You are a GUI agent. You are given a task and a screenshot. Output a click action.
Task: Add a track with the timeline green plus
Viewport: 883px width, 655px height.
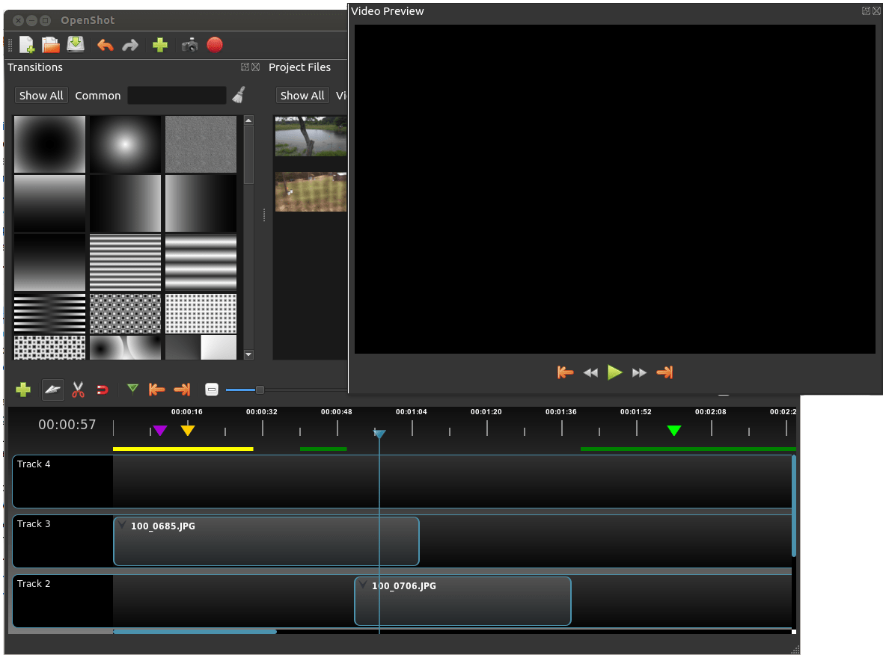click(23, 390)
